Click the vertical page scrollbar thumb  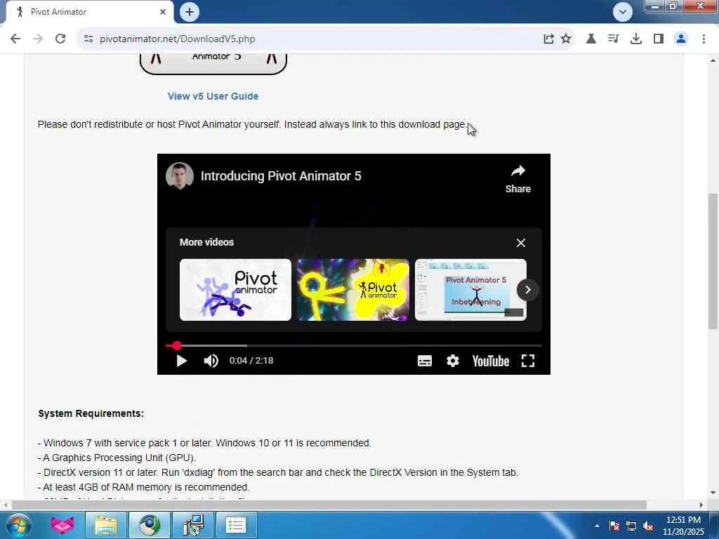pos(713,261)
